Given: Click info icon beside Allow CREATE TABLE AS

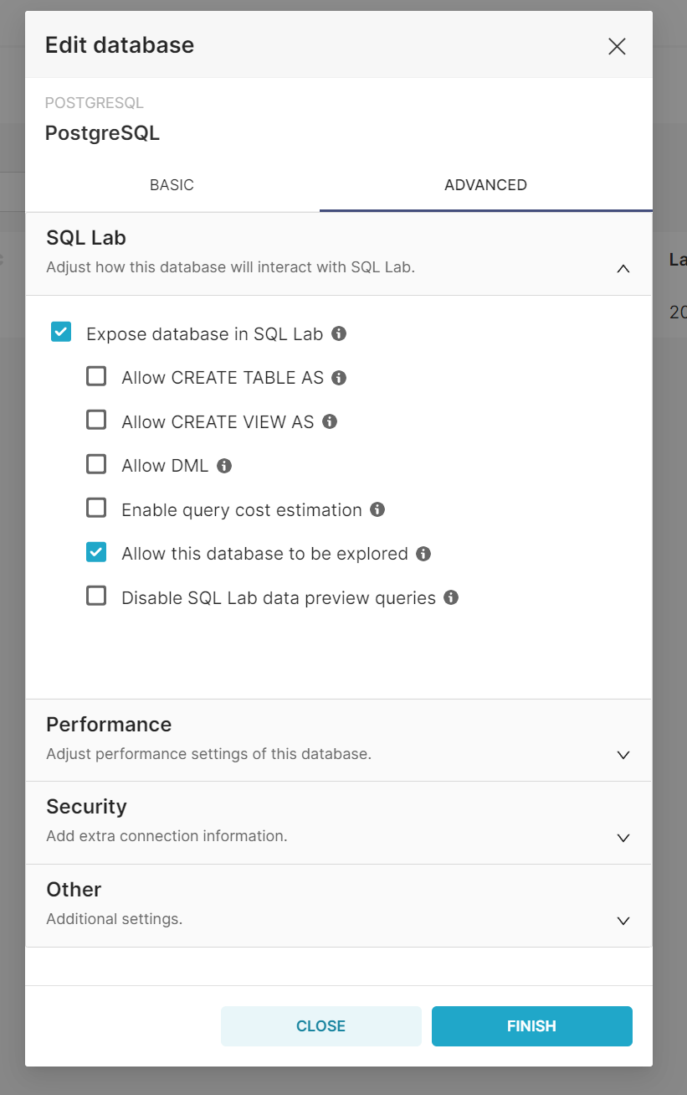Looking at the screenshot, I should pyautogui.click(x=339, y=378).
